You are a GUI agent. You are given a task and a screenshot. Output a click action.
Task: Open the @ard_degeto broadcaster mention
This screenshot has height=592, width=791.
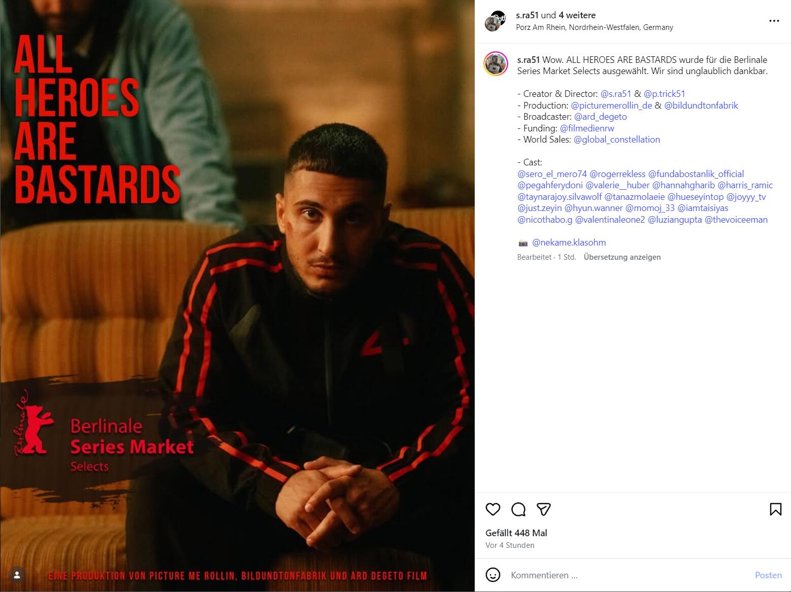pos(600,117)
